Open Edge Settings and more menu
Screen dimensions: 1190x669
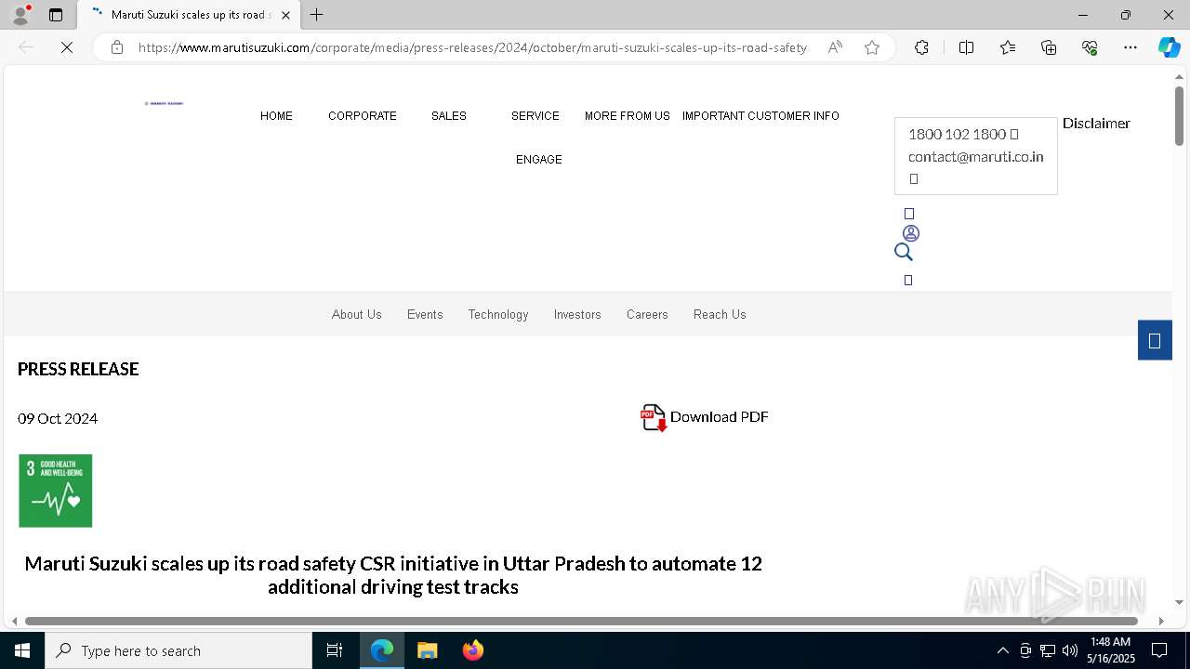1130,47
